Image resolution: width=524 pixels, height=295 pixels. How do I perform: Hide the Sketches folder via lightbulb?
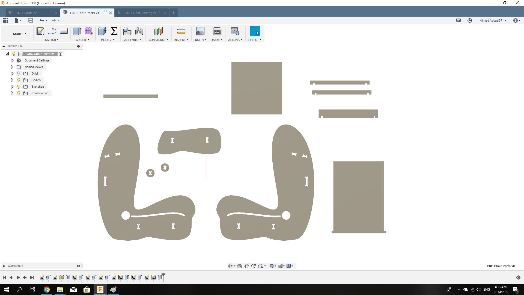19,87
